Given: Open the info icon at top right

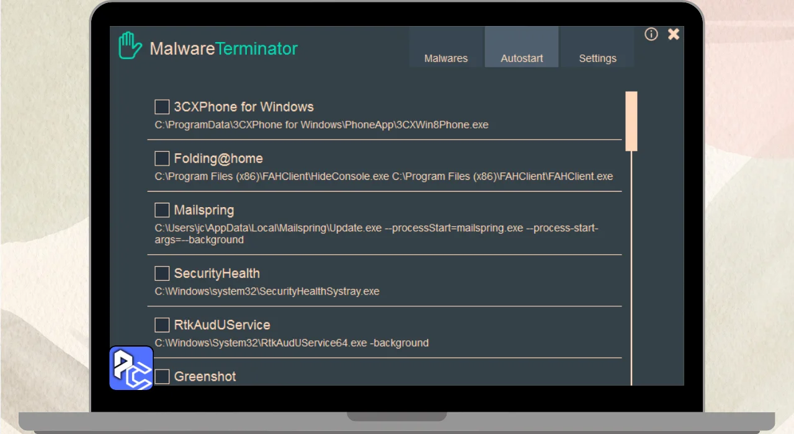Looking at the screenshot, I should coord(651,34).
